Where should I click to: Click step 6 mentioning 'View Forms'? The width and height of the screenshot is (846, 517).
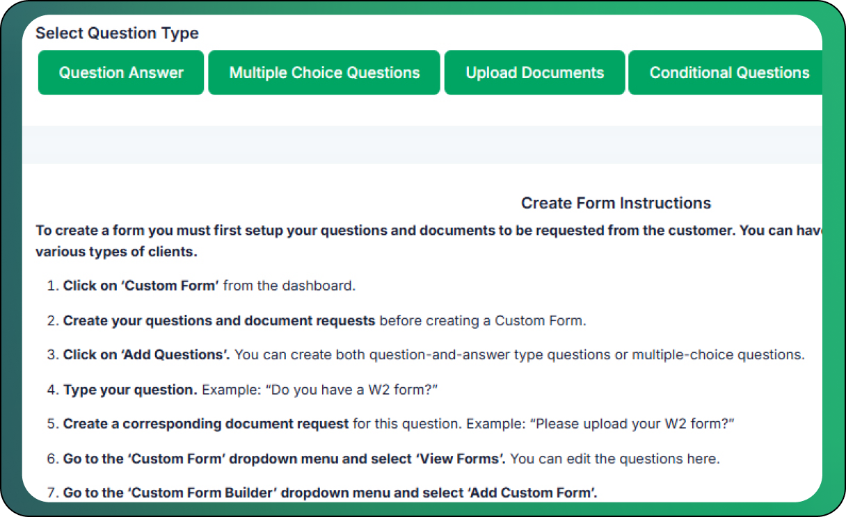pyautogui.click(x=285, y=459)
